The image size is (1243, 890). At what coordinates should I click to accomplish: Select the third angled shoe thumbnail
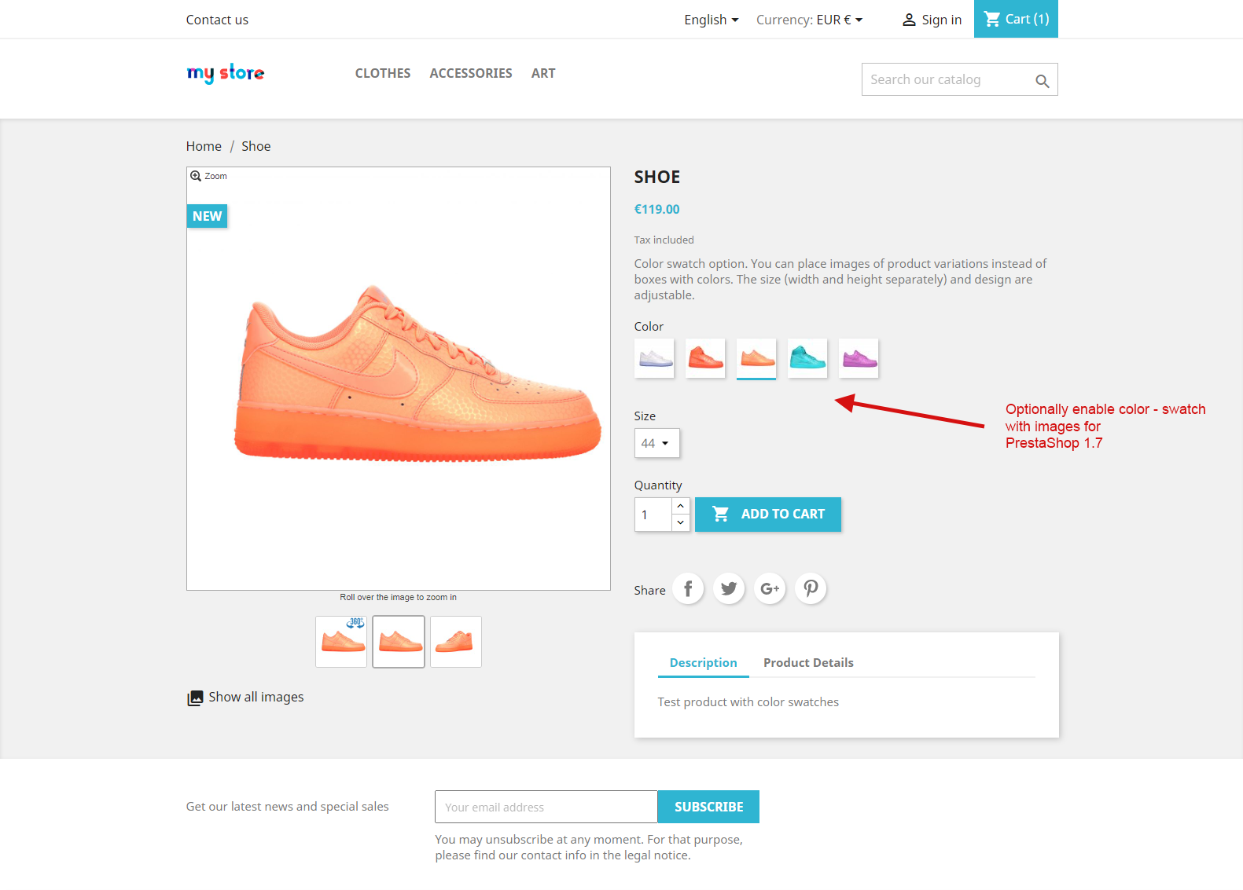click(x=456, y=642)
